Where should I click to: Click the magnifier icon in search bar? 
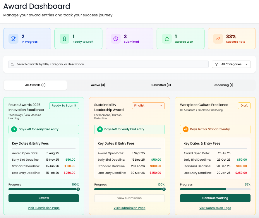12,64
